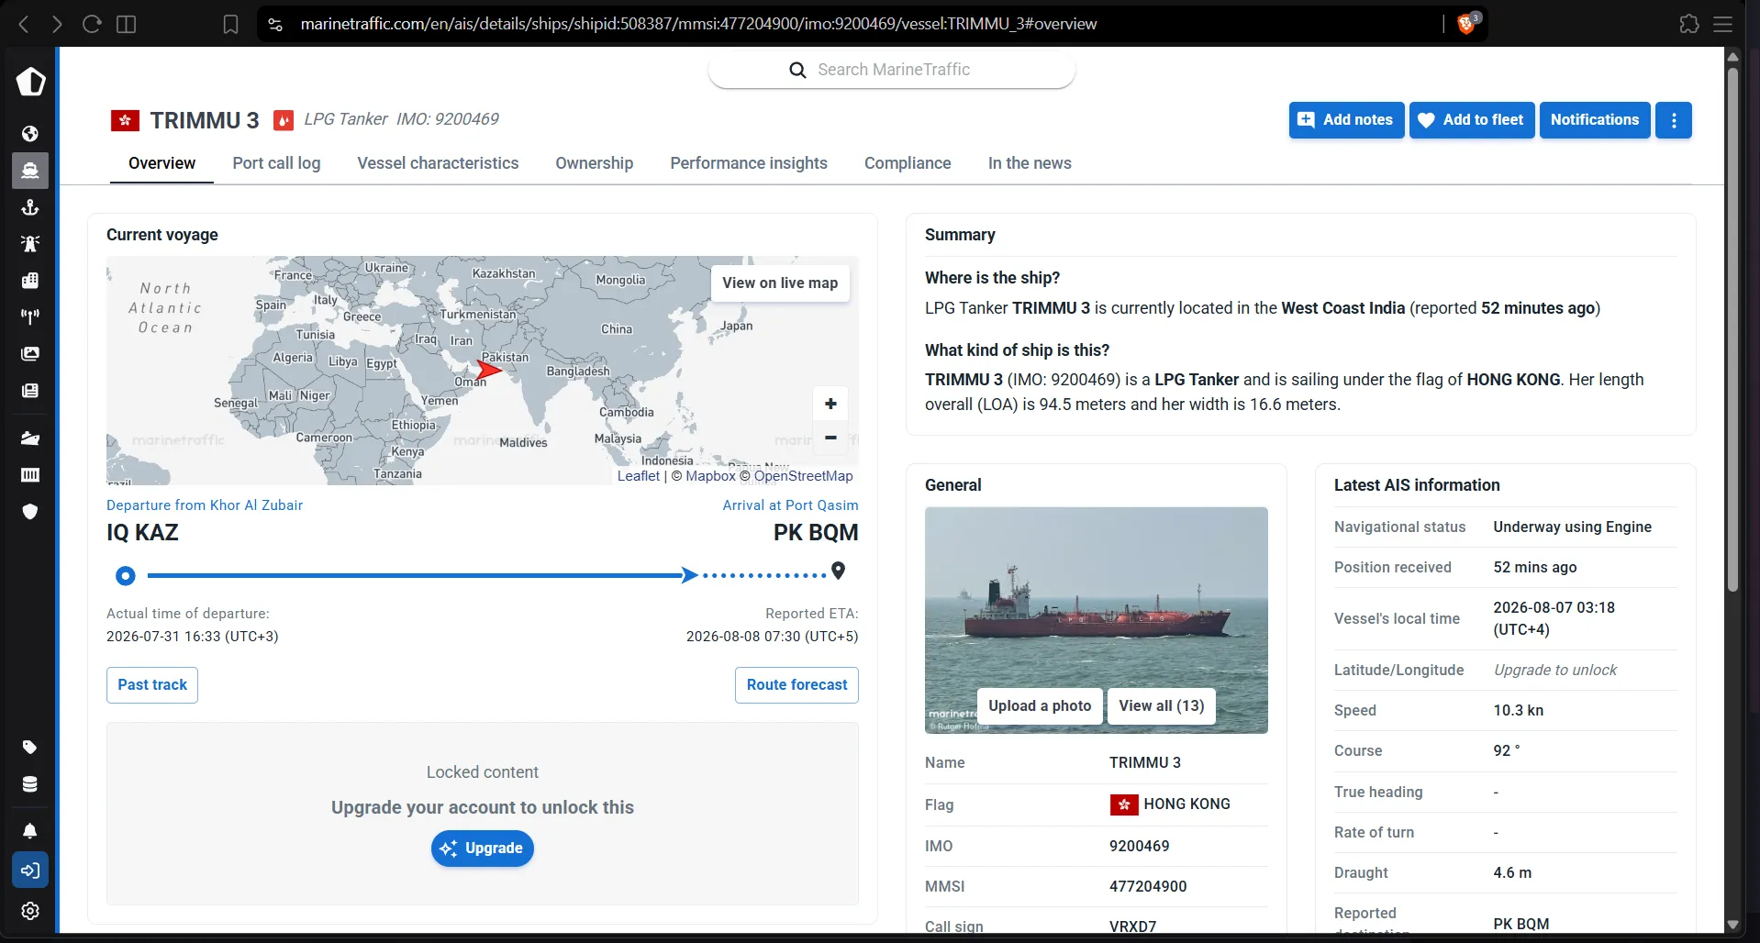This screenshot has height=943, width=1760.
Task: Open the Compliance tab
Action: click(x=908, y=163)
